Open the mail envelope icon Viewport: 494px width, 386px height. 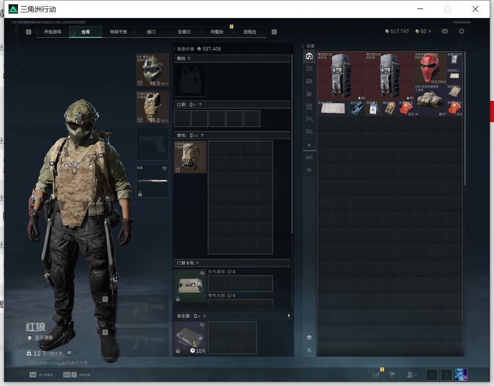click(x=445, y=31)
